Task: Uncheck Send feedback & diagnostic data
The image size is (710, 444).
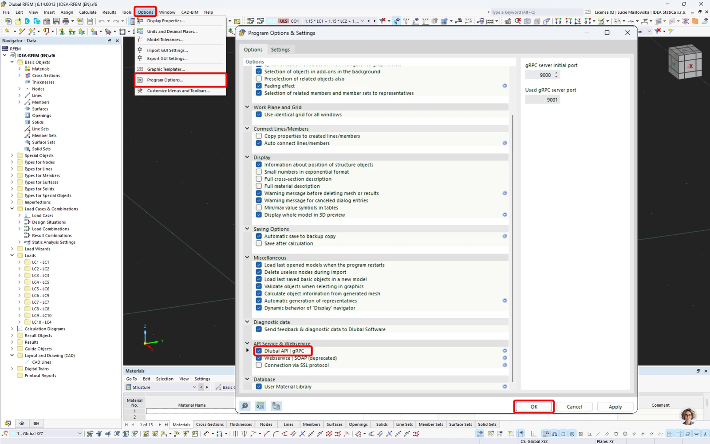Action: point(259,329)
